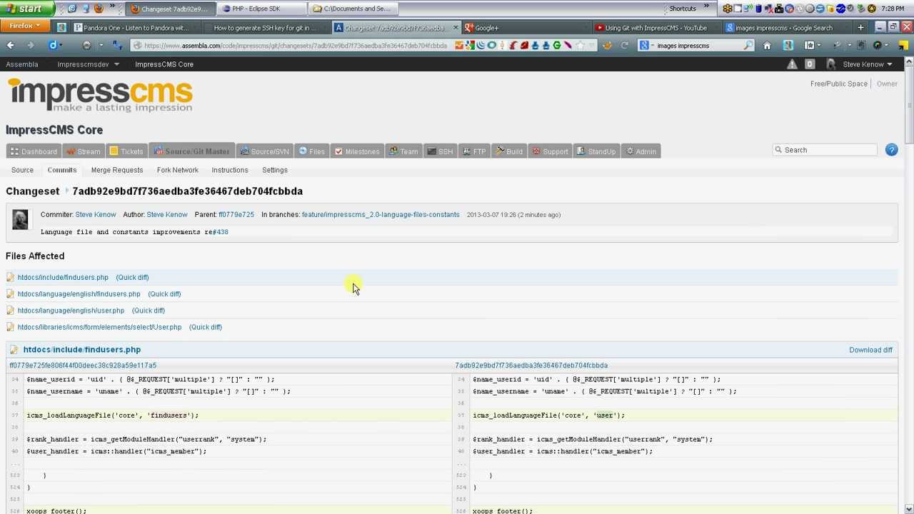
Task: Click the Firefox quick launch icon in taskbar
Action: click(99, 9)
